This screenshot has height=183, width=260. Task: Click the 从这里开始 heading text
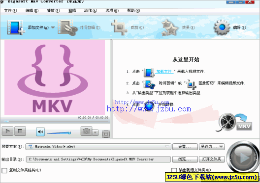pos(186,59)
